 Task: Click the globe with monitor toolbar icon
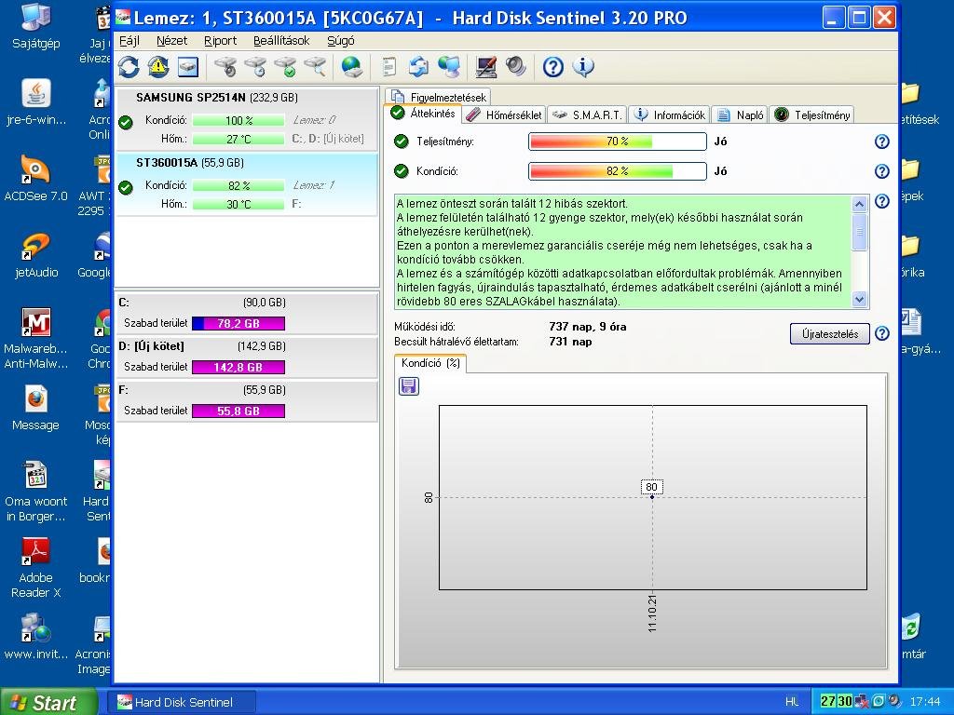click(x=449, y=67)
